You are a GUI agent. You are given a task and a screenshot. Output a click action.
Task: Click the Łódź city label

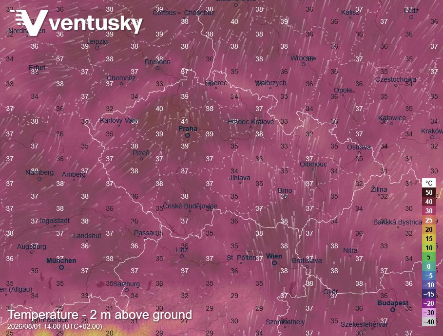pos(411,11)
